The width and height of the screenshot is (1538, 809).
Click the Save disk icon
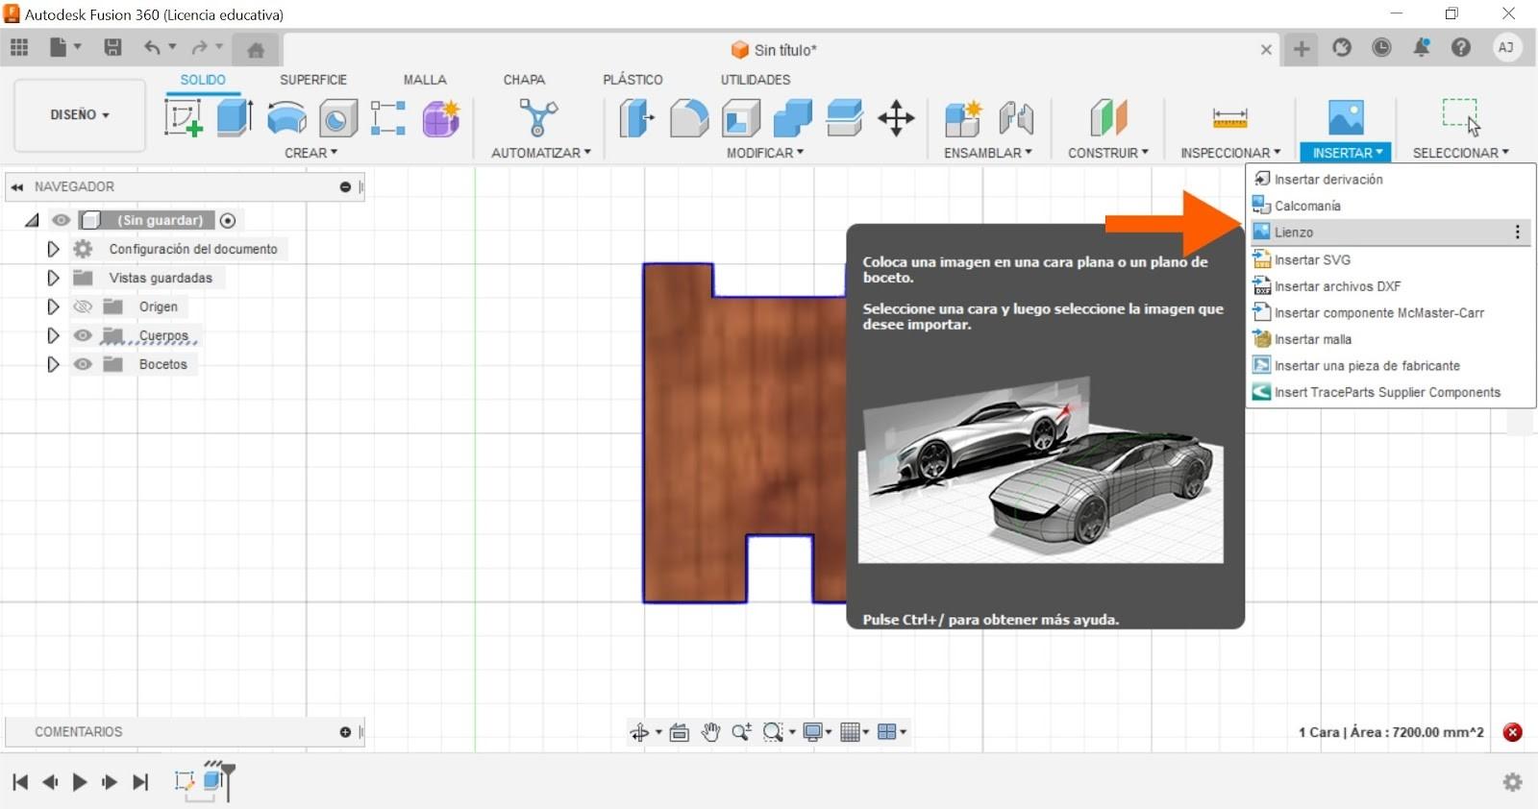(x=112, y=47)
